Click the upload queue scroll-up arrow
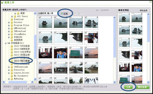The height and width of the screenshot is (94, 153). pyautogui.click(x=148, y=14)
